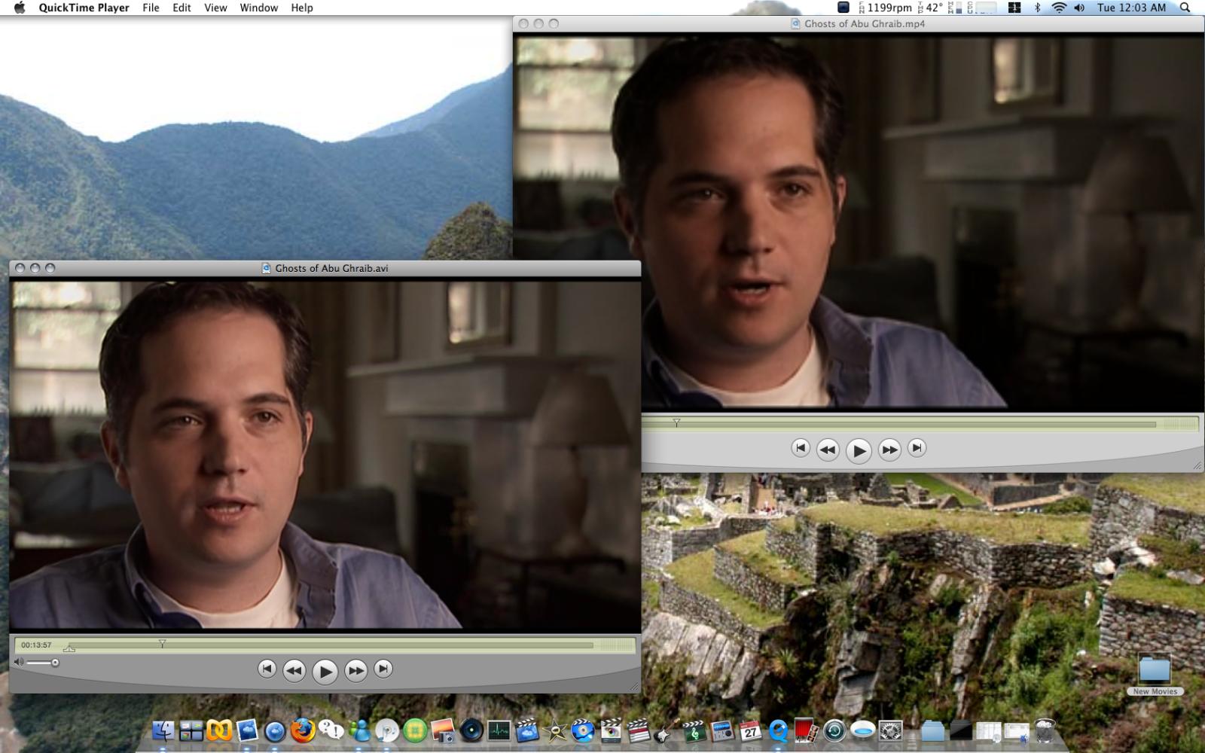
Task: Rewind the Ghosts of Abu Ghraib.avi movie
Action: click(294, 670)
